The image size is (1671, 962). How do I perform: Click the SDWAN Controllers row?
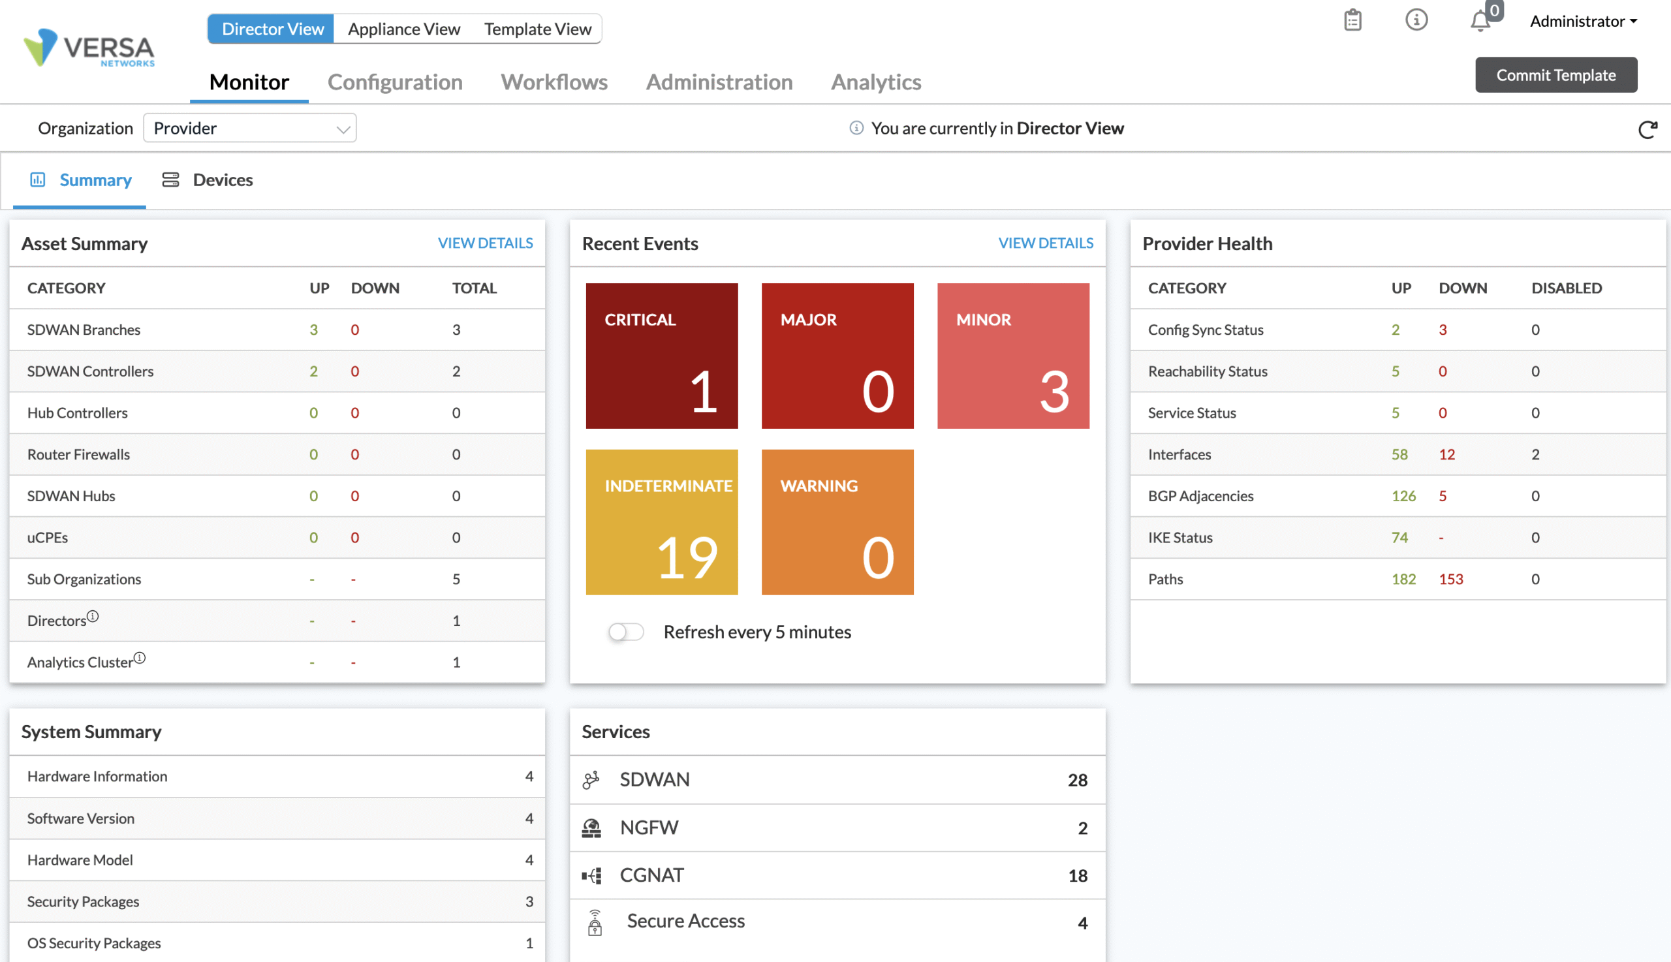click(x=277, y=371)
